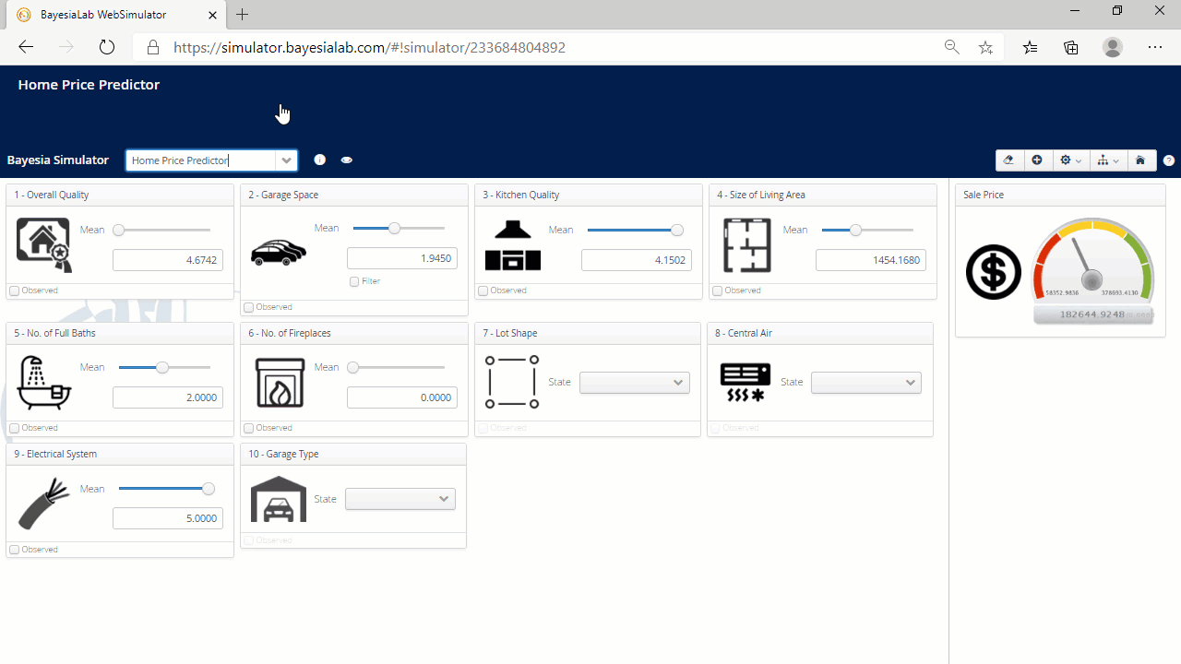The width and height of the screenshot is (1181, 664).
Task: Open browser profile avatar
Action: point(1113,47)
